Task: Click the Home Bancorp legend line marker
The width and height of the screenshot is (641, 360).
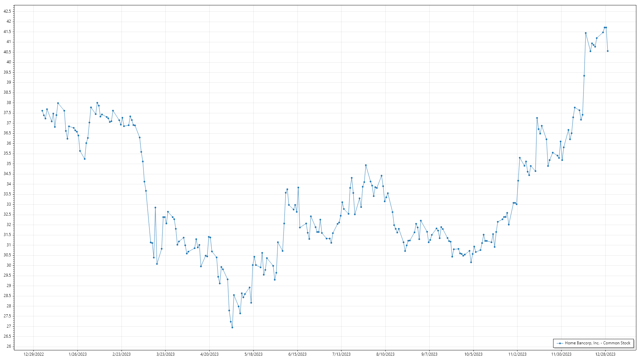Action: coord(560,343)
